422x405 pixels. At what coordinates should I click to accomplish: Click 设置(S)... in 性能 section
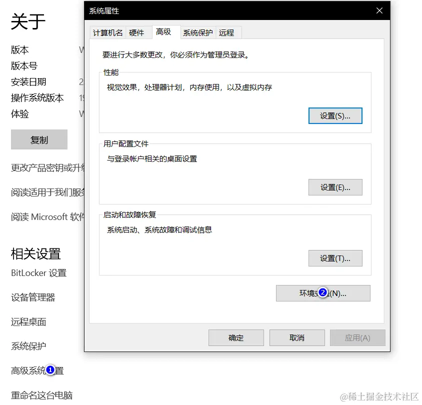[335, 115]
